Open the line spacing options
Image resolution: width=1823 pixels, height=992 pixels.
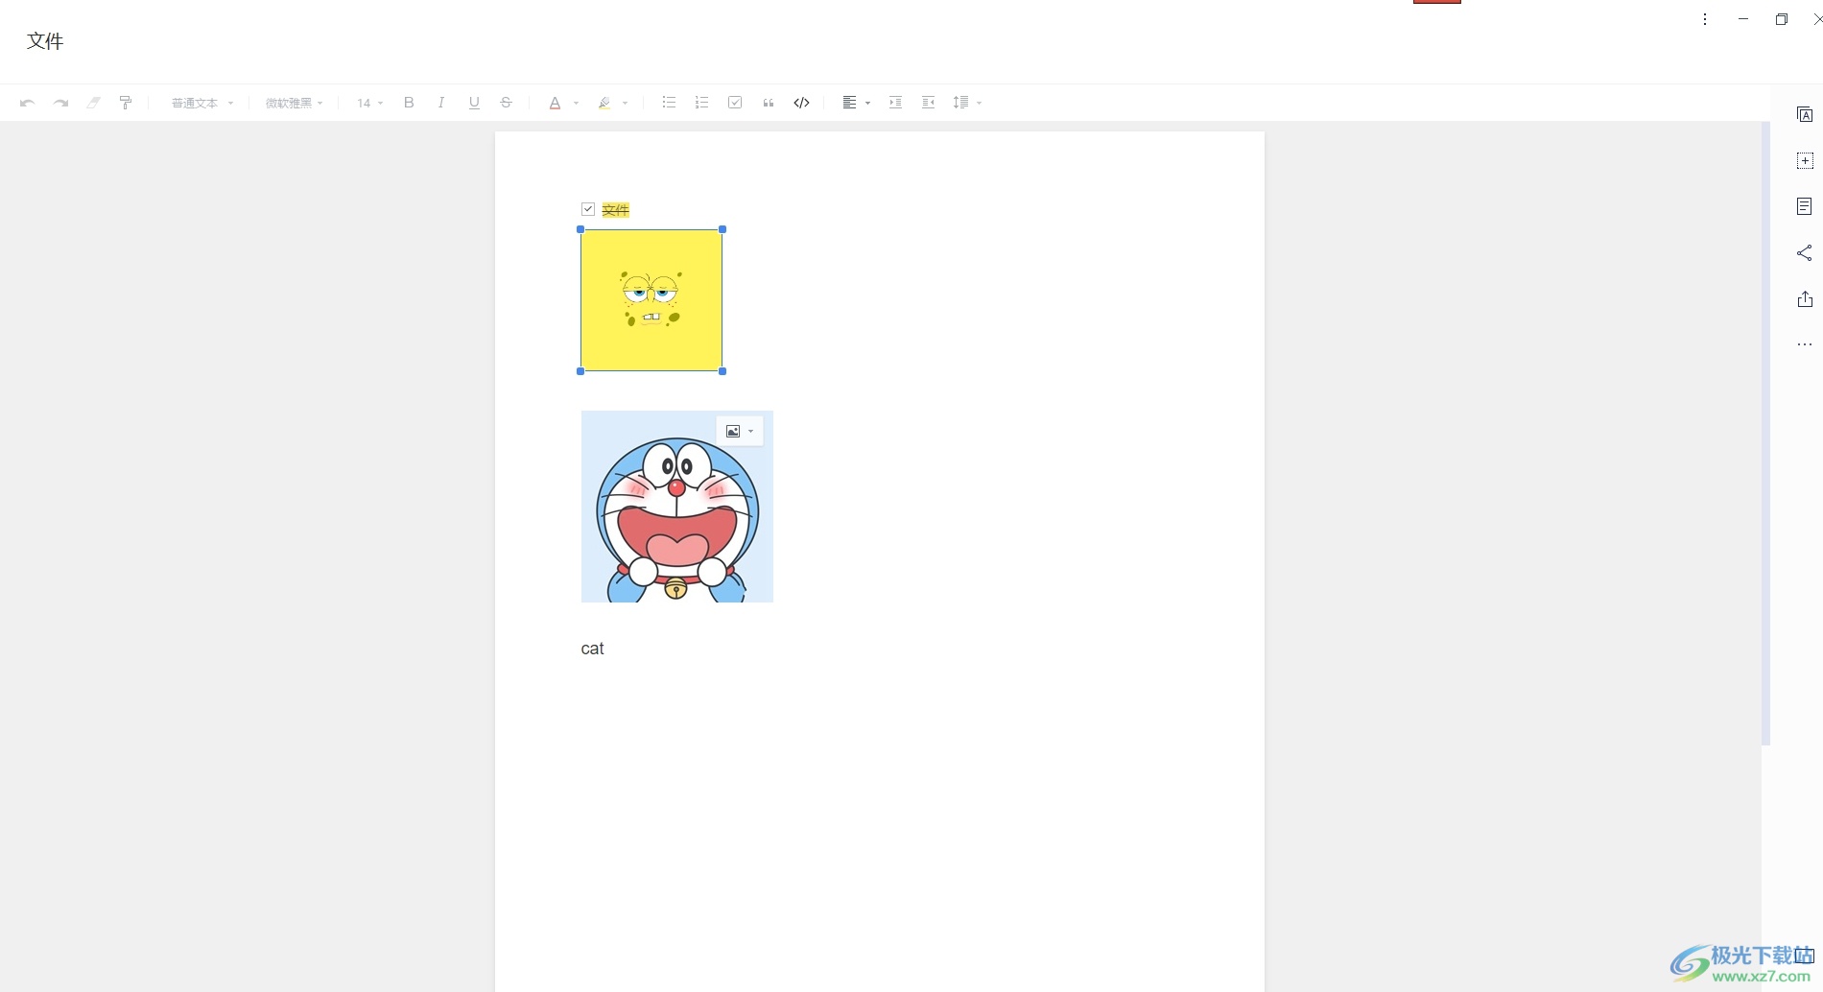click(961, 103)
